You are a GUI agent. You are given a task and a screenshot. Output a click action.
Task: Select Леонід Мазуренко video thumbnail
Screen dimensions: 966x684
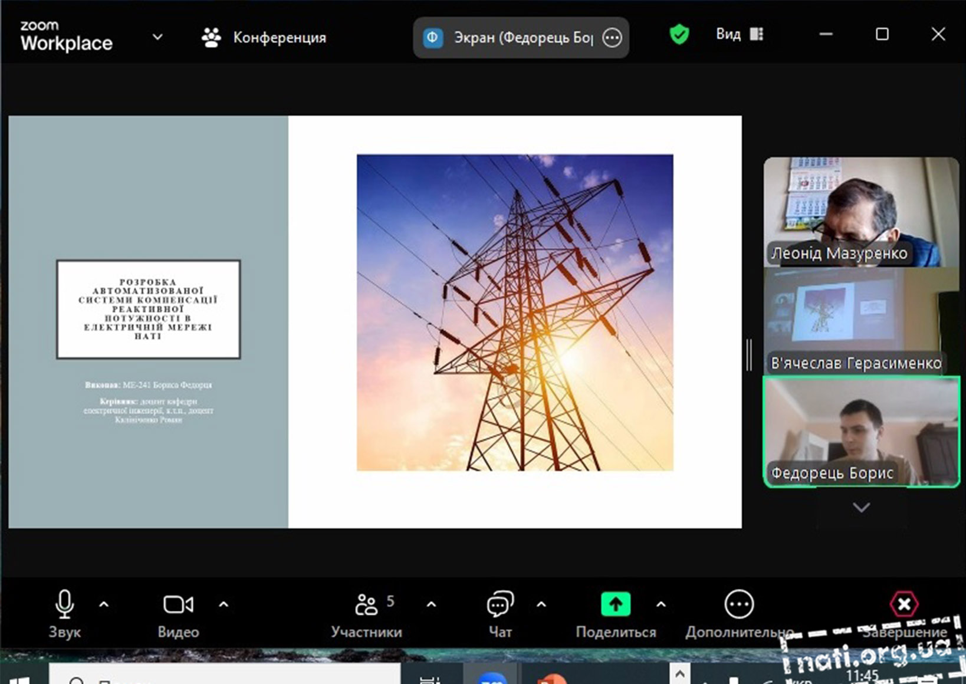(860, 211)
